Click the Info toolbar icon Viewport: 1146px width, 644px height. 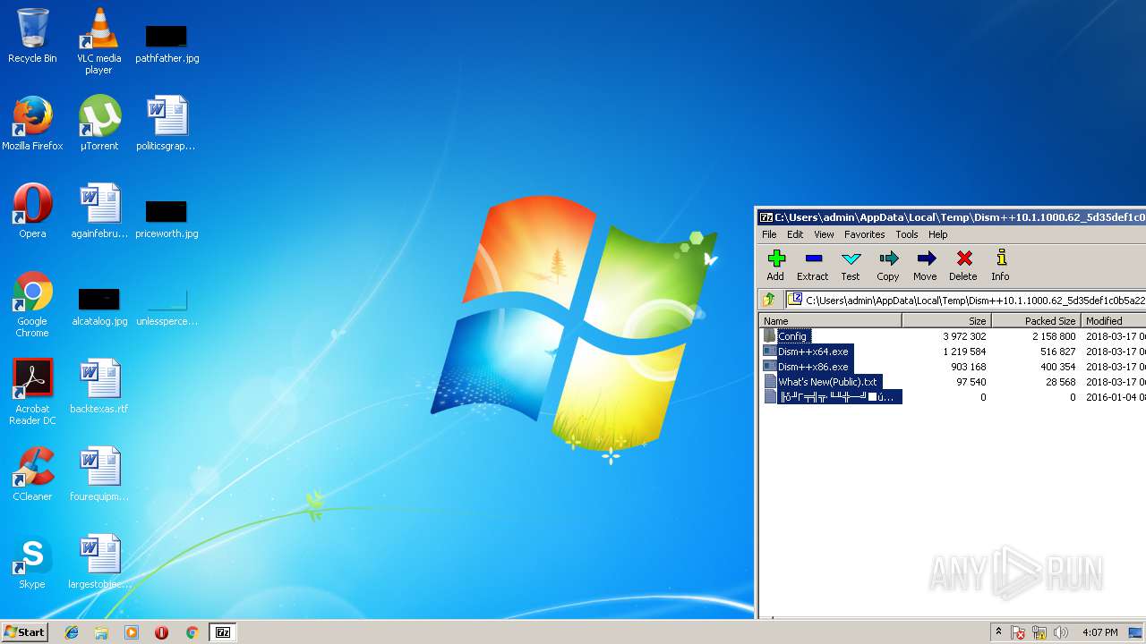[x=1000, y=265]
